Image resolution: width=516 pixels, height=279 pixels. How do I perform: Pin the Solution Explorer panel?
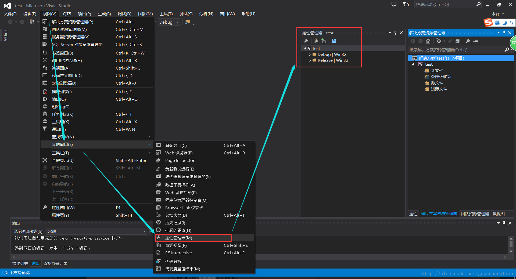[504, 33]
